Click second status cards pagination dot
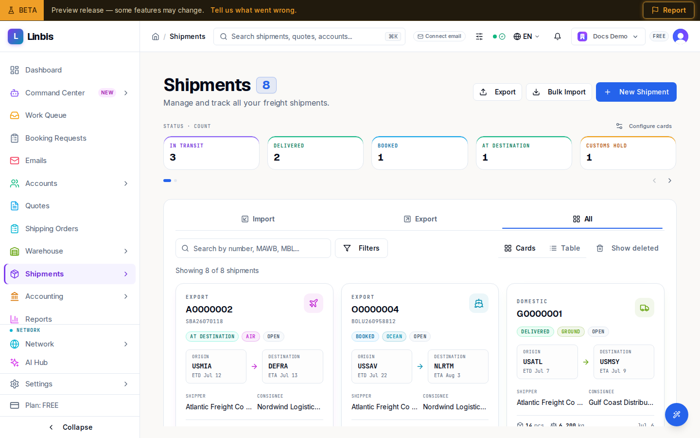The height and width of the screenshot is (438, 700). coord(175,181)
